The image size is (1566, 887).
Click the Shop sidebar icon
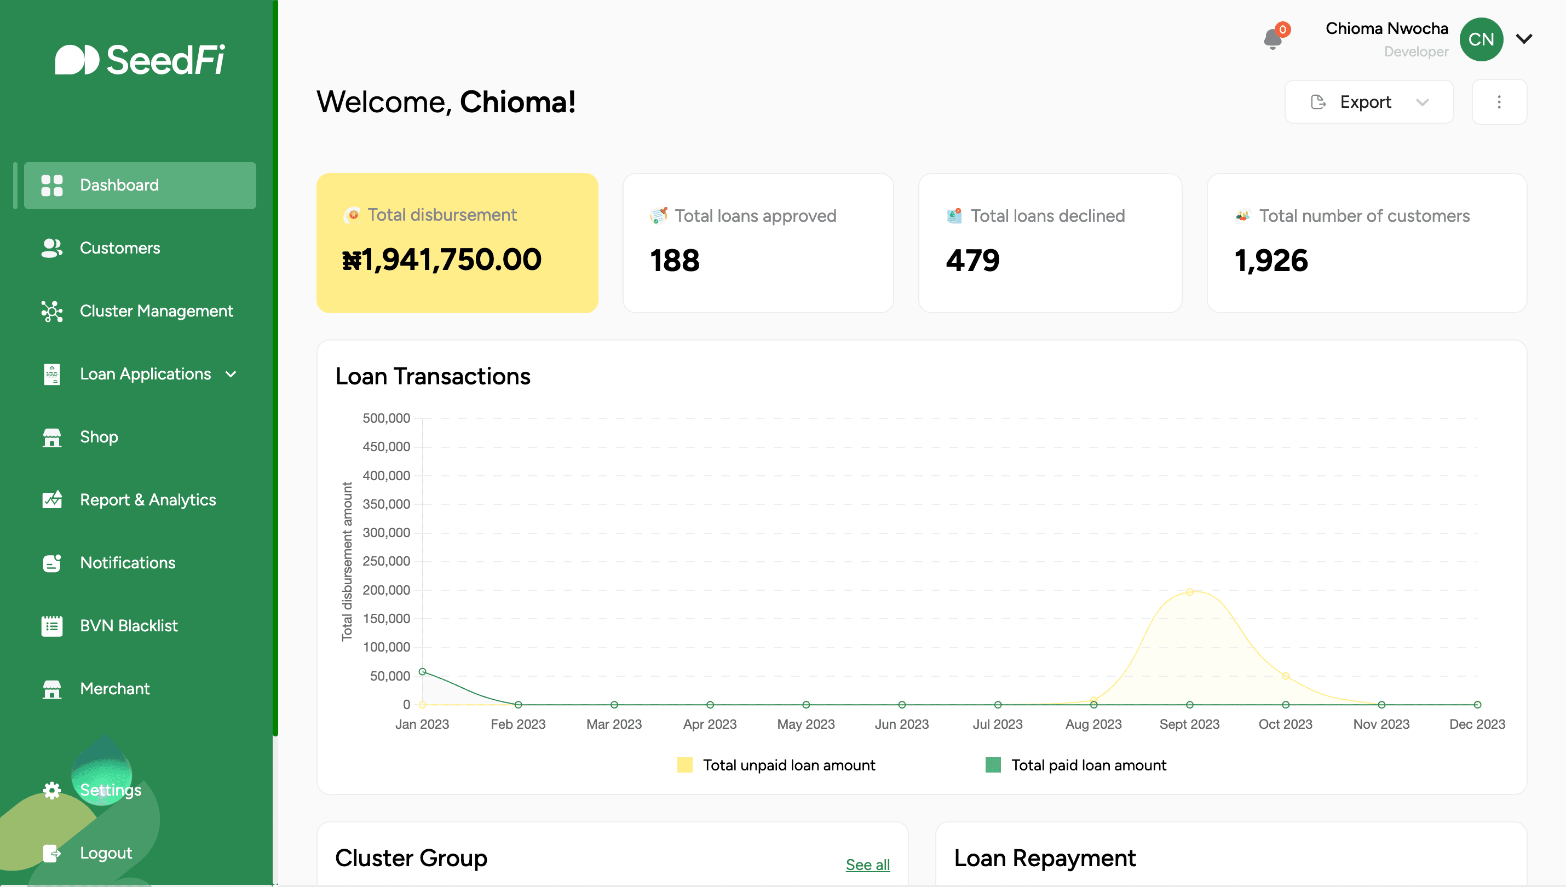coord(51,437)
